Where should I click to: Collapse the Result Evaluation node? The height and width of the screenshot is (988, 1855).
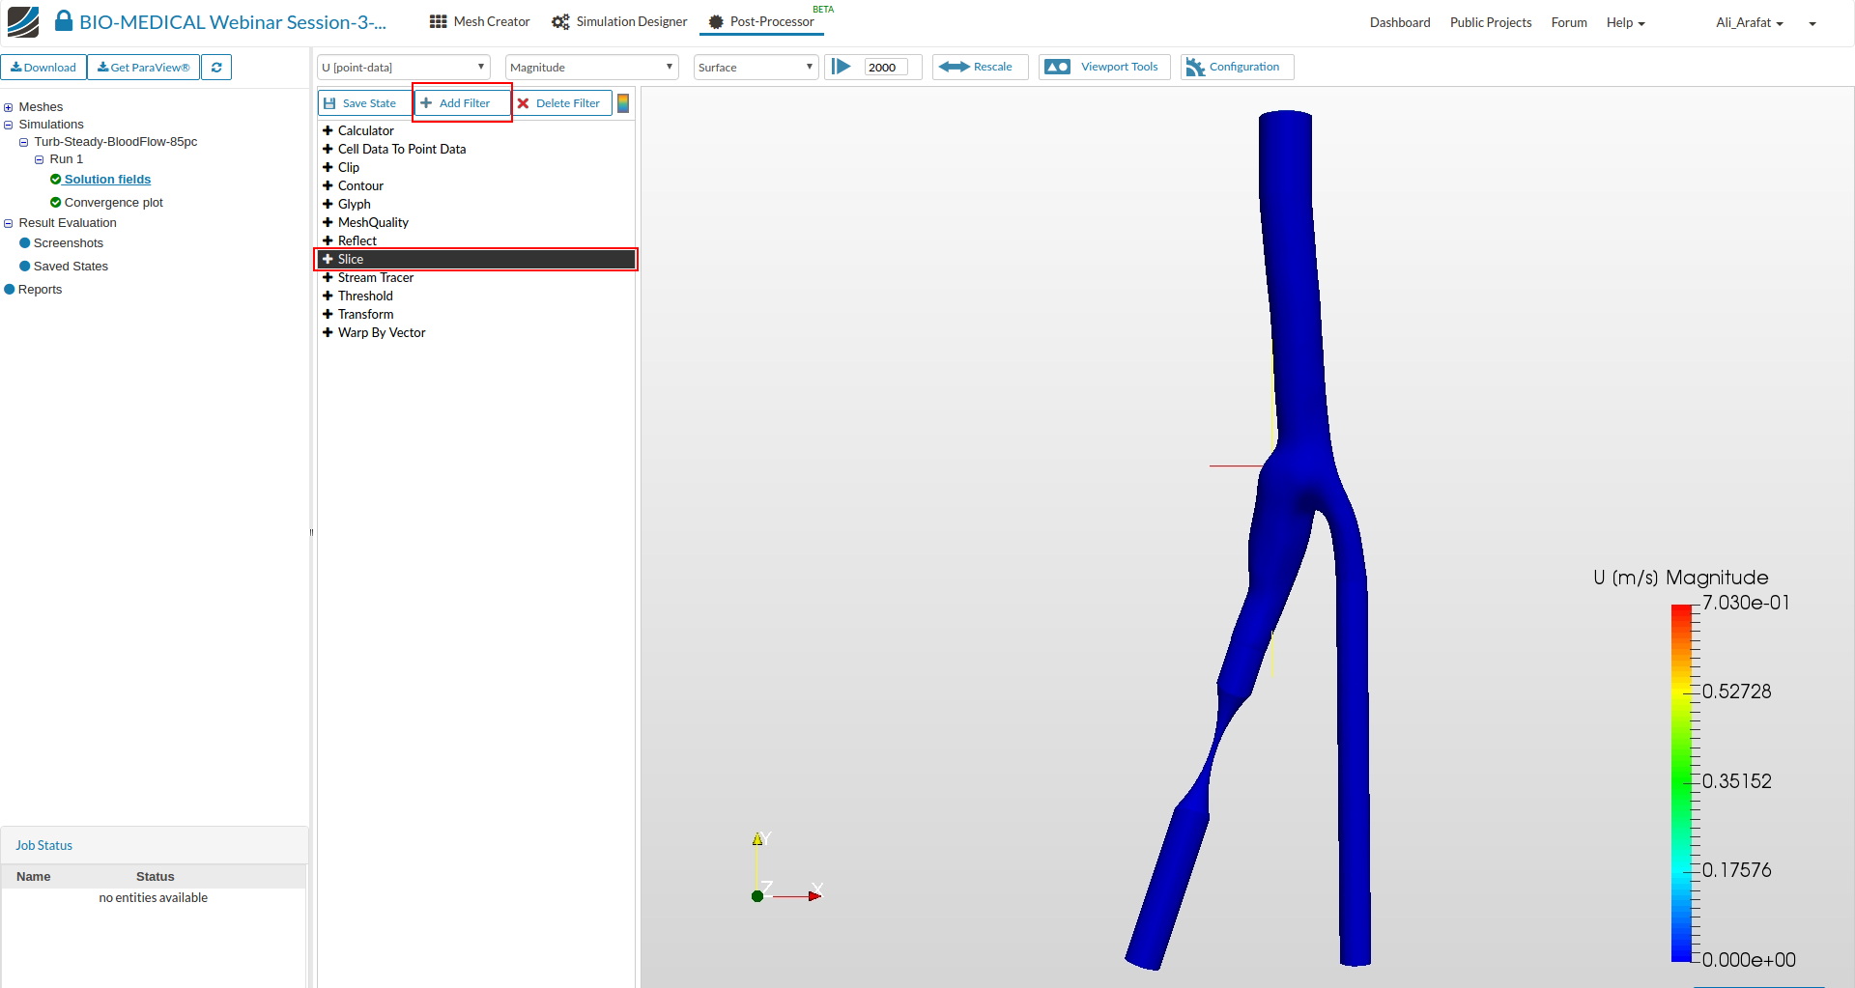(9, 223)
